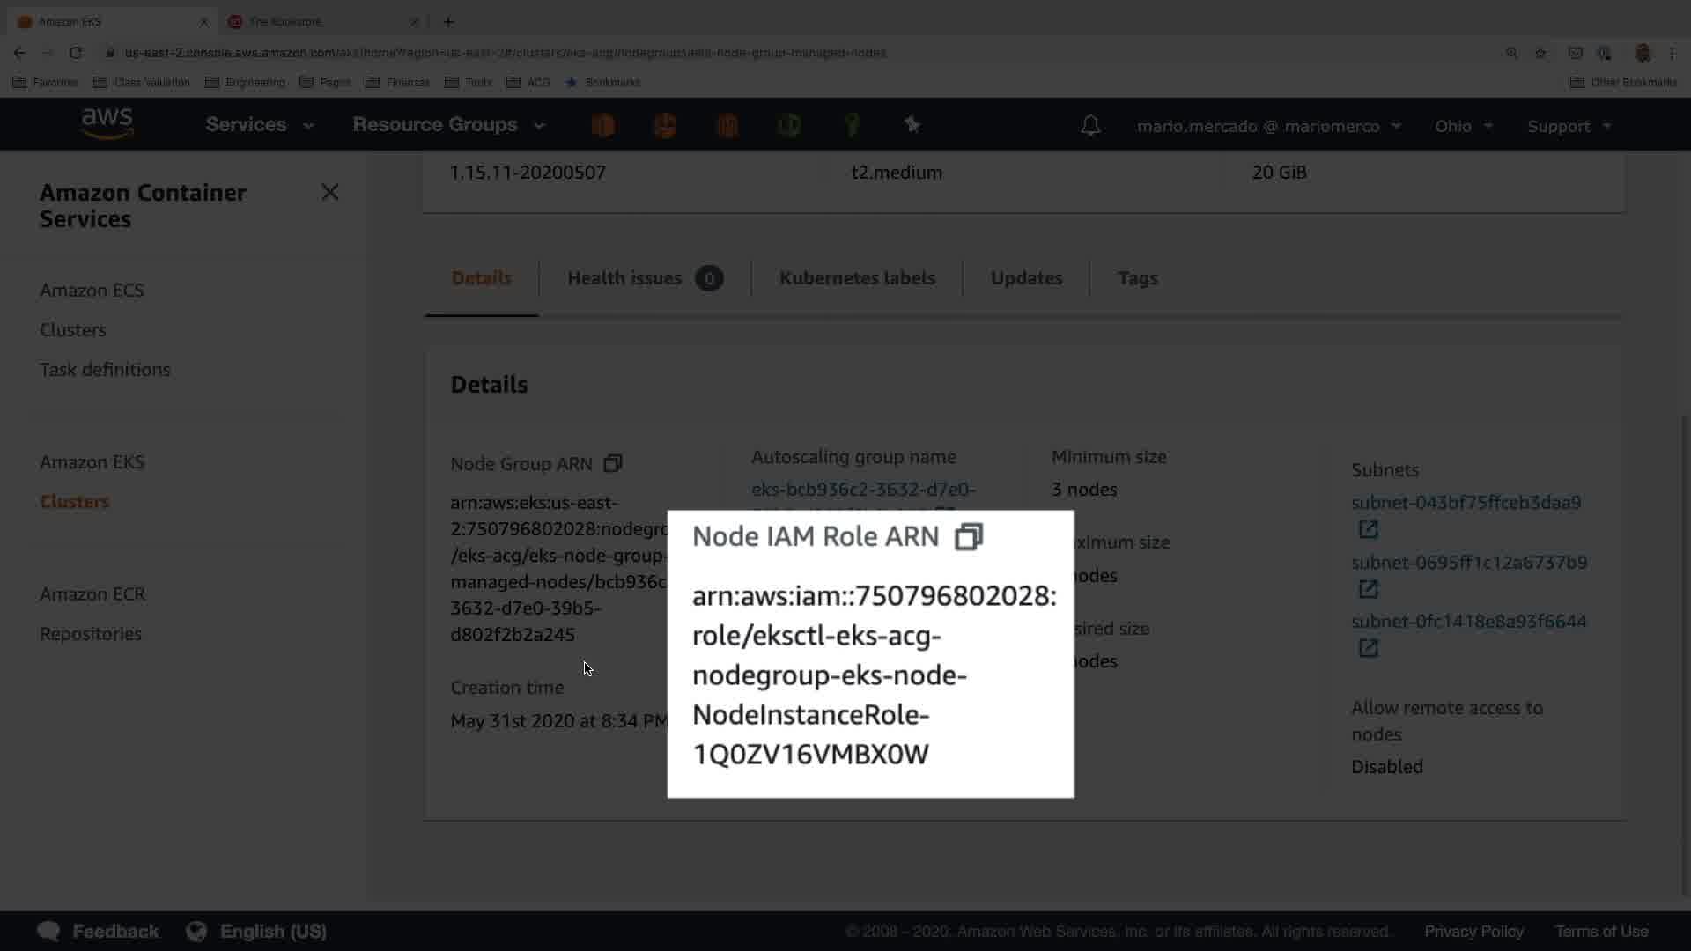
Task: Click the AWS logo home icon
Action: pos(107,124)
